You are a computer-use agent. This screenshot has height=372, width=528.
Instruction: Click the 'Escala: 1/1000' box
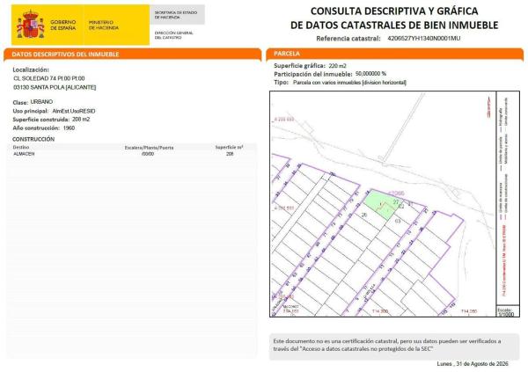(506, 311)
